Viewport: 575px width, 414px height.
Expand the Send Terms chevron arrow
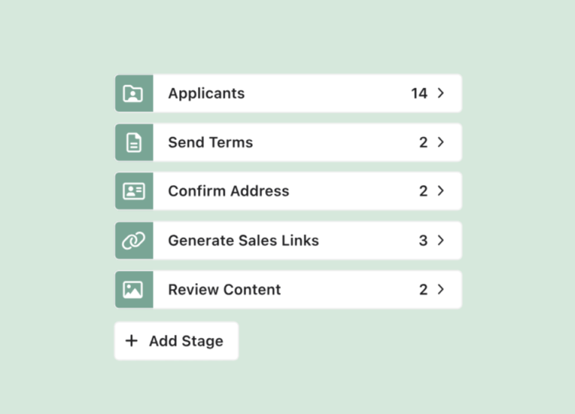[x=441, y=142]
